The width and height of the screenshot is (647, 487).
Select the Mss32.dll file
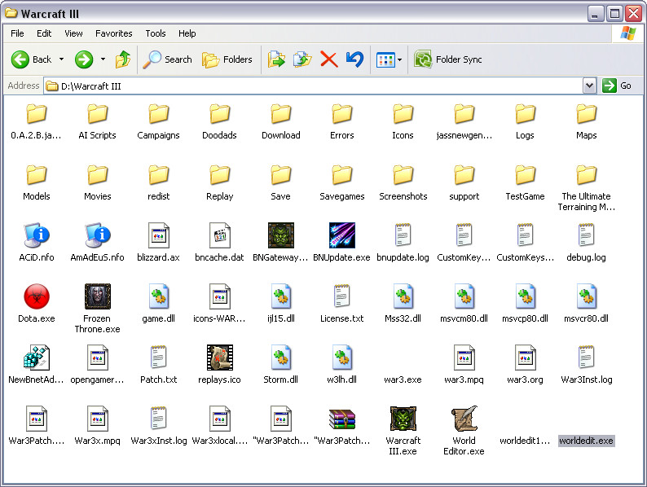[403, 304]
